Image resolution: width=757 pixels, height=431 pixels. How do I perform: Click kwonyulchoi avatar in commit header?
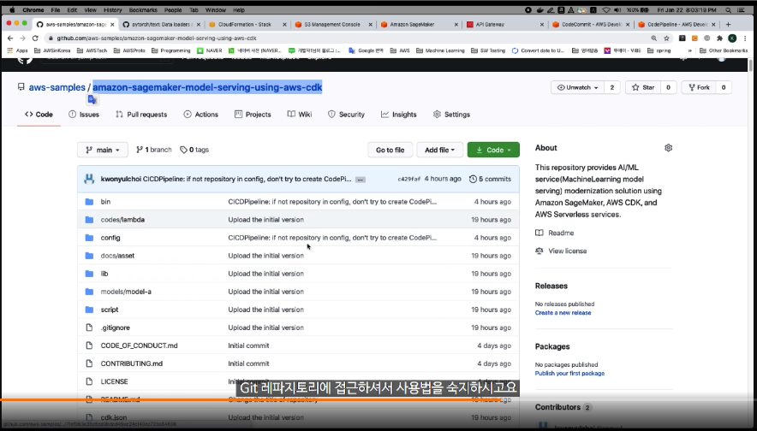tap(89, 179)
